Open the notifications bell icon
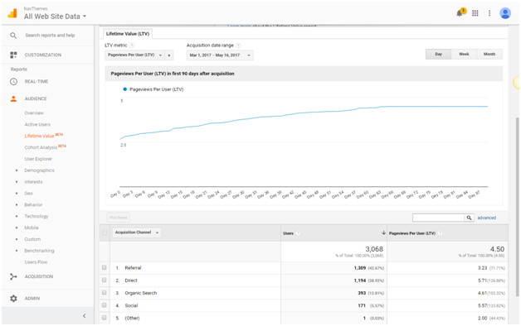 (x=460, y=13)
